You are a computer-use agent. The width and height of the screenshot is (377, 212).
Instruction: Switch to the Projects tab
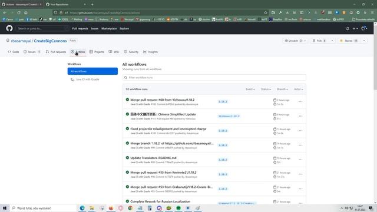tap(97, 52)
